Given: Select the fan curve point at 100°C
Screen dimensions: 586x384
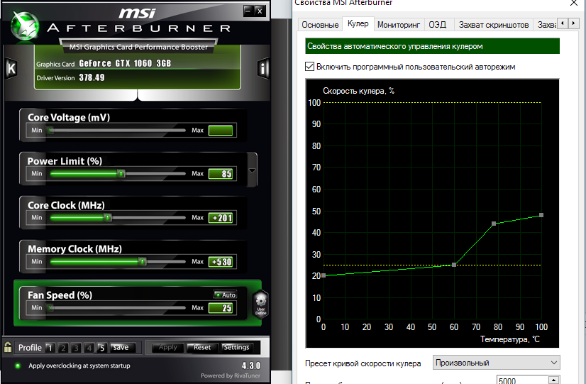Looking at the screenshot, I should 541,215.
